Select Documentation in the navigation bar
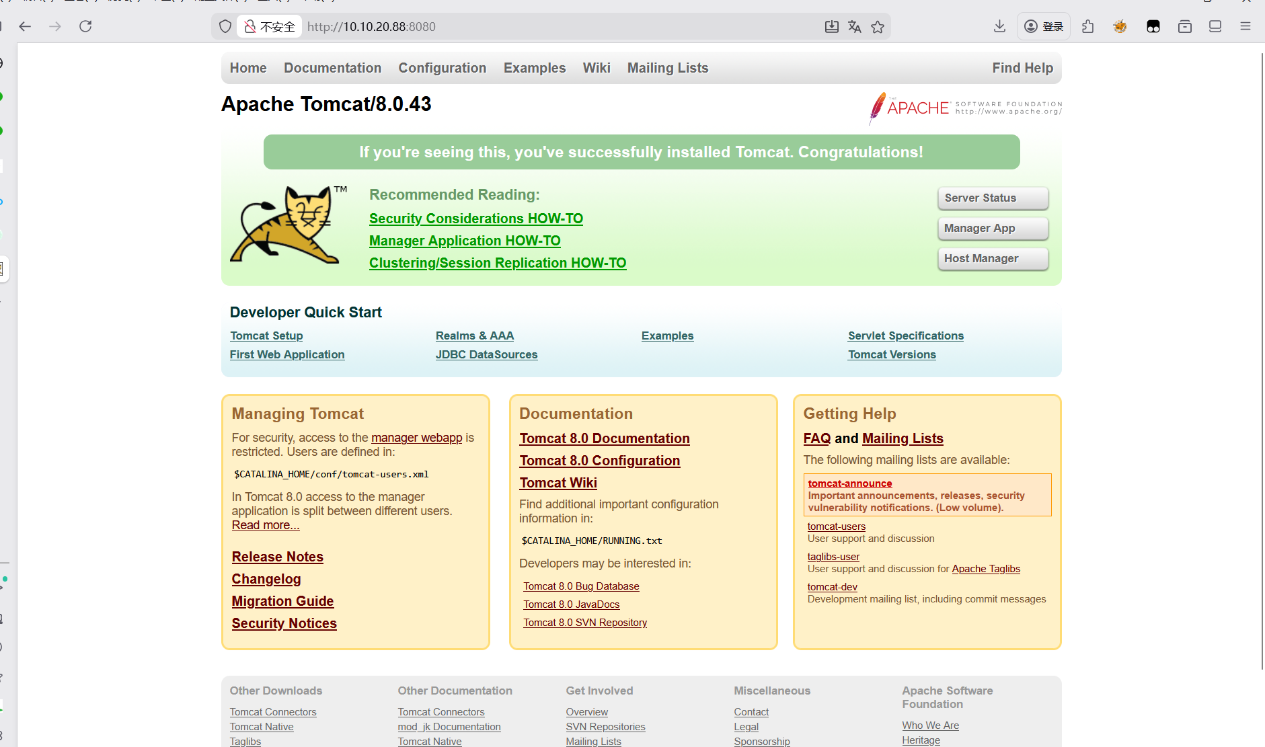 [x=332, y=68]
